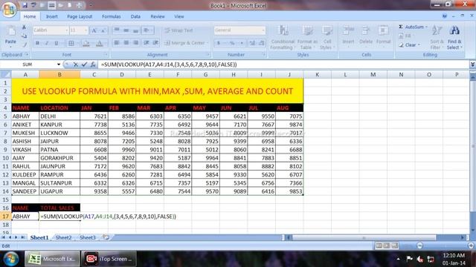Click the Decrease Indent icon
The image size is (476, 267).
(147, 43)
